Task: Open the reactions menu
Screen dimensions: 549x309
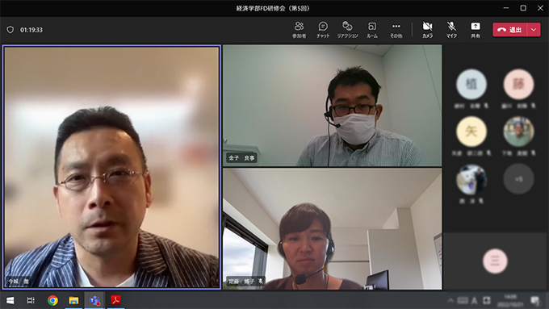Action: [x=347, y=30]
